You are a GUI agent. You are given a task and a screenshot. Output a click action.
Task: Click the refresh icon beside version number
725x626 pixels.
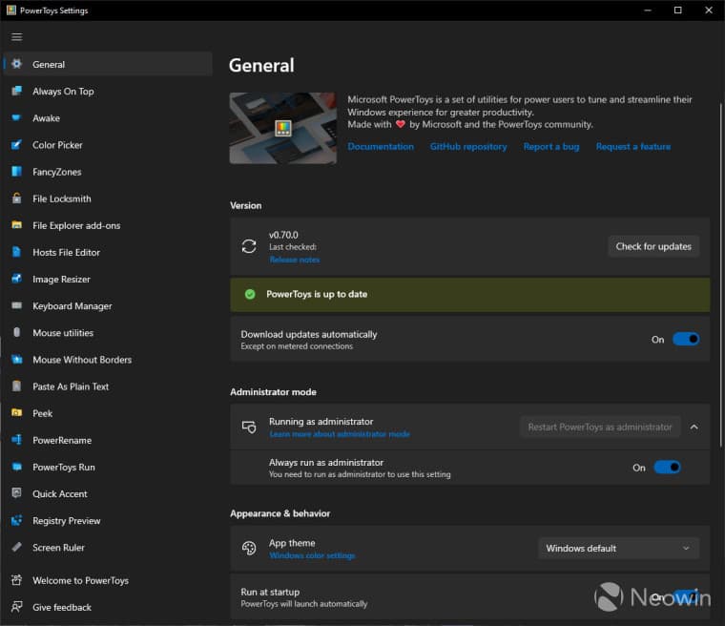[x=249, y=246]
